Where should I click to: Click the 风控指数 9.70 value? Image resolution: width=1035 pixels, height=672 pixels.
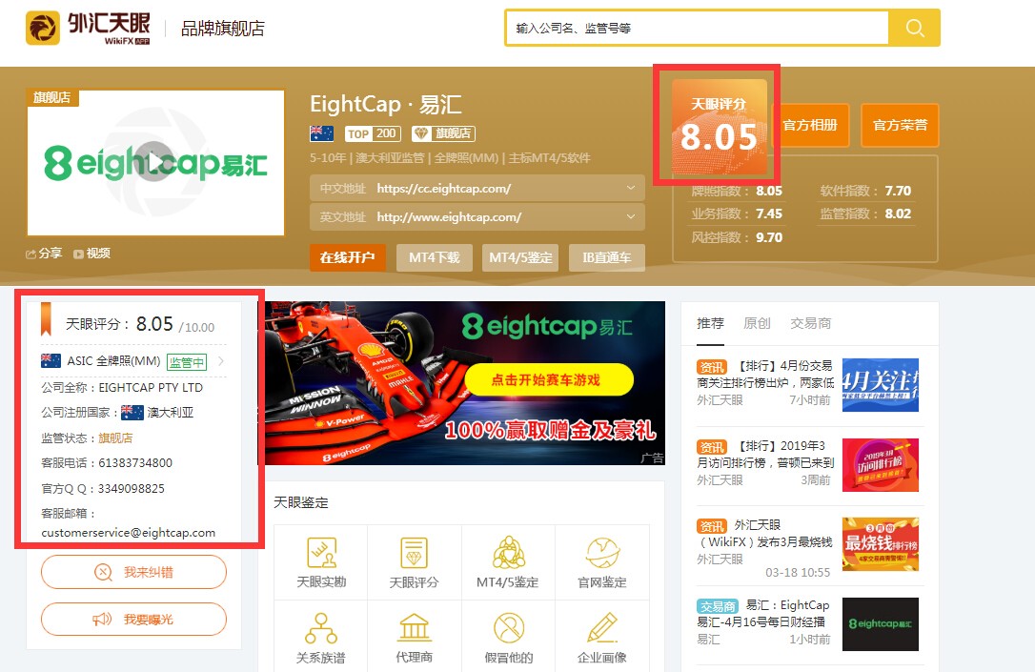tap(769, 237)
